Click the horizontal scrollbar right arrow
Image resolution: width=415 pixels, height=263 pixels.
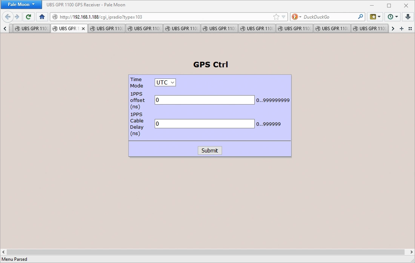412,252
